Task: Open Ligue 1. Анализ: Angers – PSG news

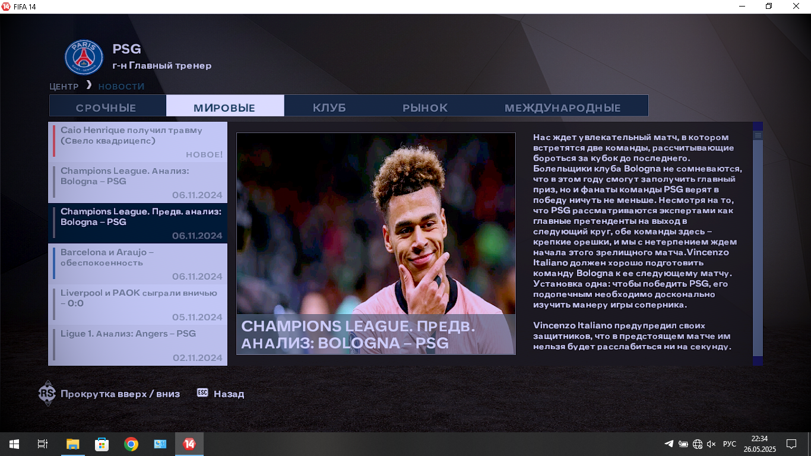Action: 138,346
